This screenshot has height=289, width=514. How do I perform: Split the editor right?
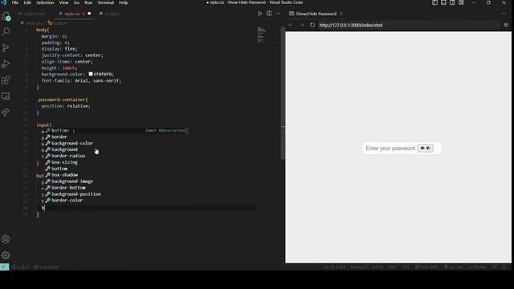269,14
